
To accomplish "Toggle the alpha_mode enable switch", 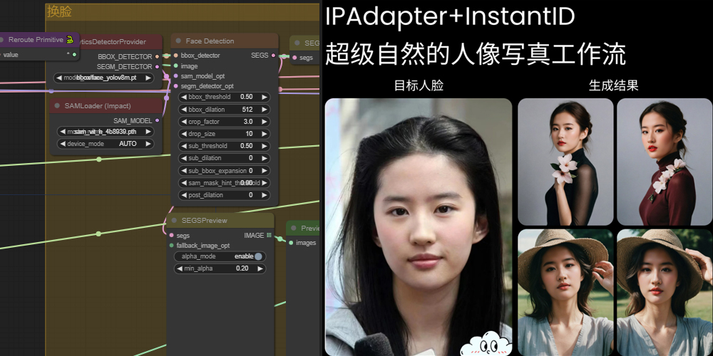I will coord(258,256).
